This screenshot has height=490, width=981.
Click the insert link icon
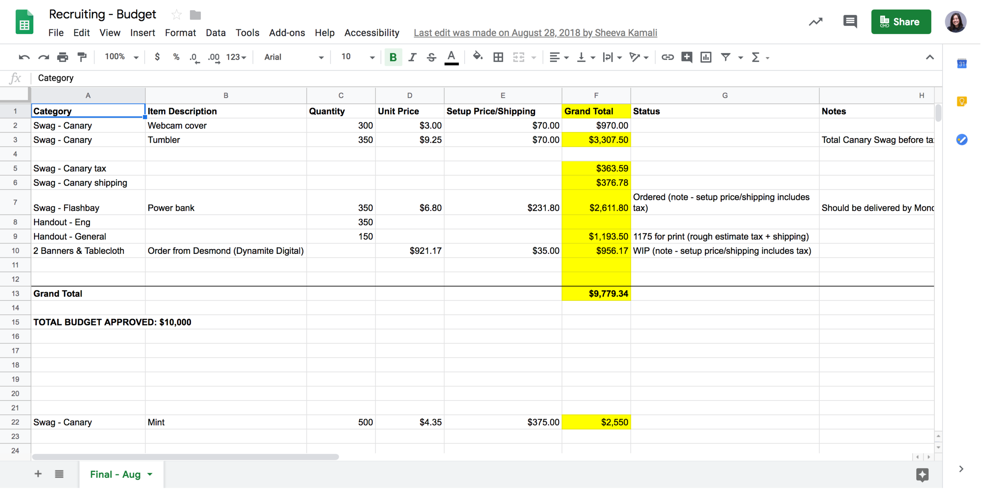coord(667,57)
